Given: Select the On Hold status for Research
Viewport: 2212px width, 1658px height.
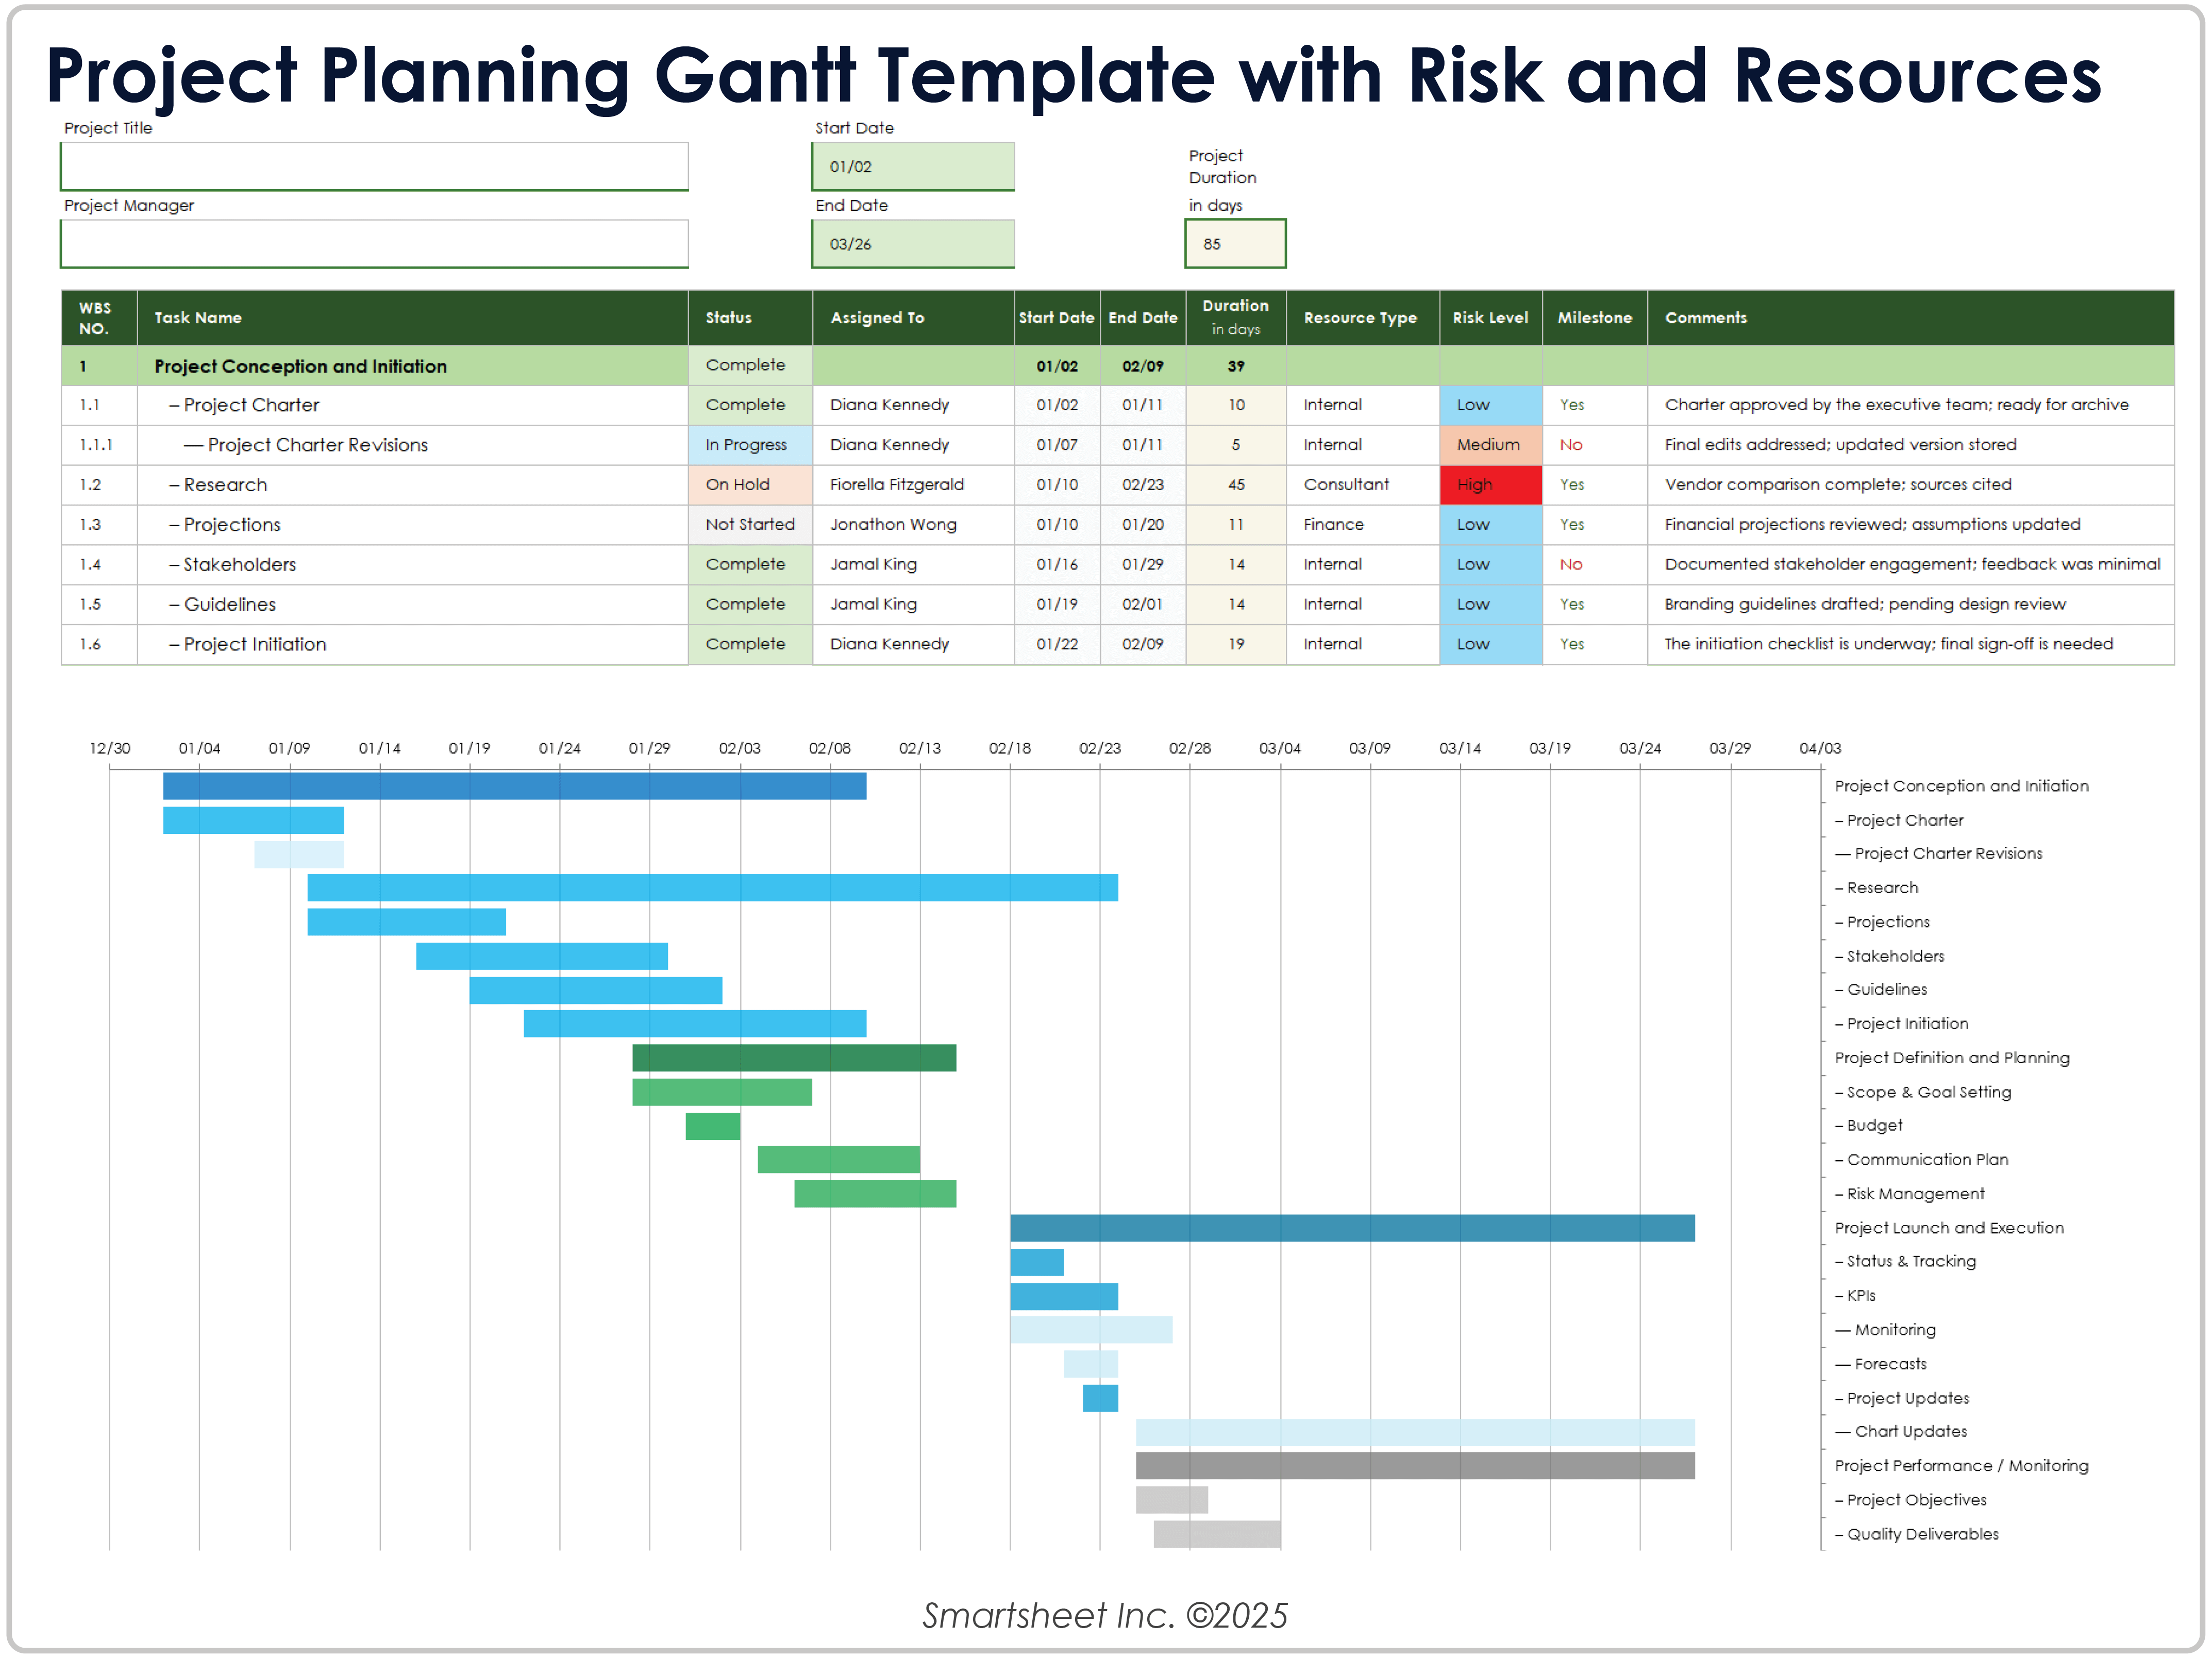Looking at the screenshot, I should tap(749, 485).
